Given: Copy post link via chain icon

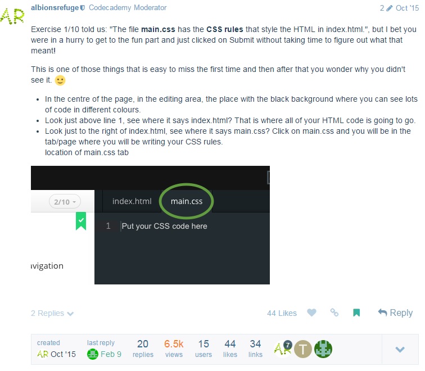Looking at the screenshot, I should (334, 313).
